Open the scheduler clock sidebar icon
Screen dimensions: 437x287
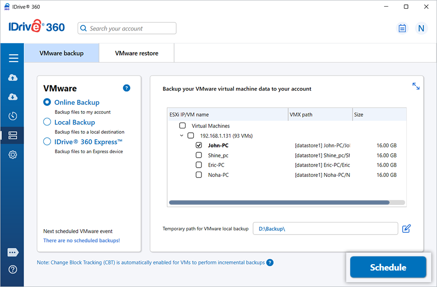pyautogui.click(x=13, y=116)
